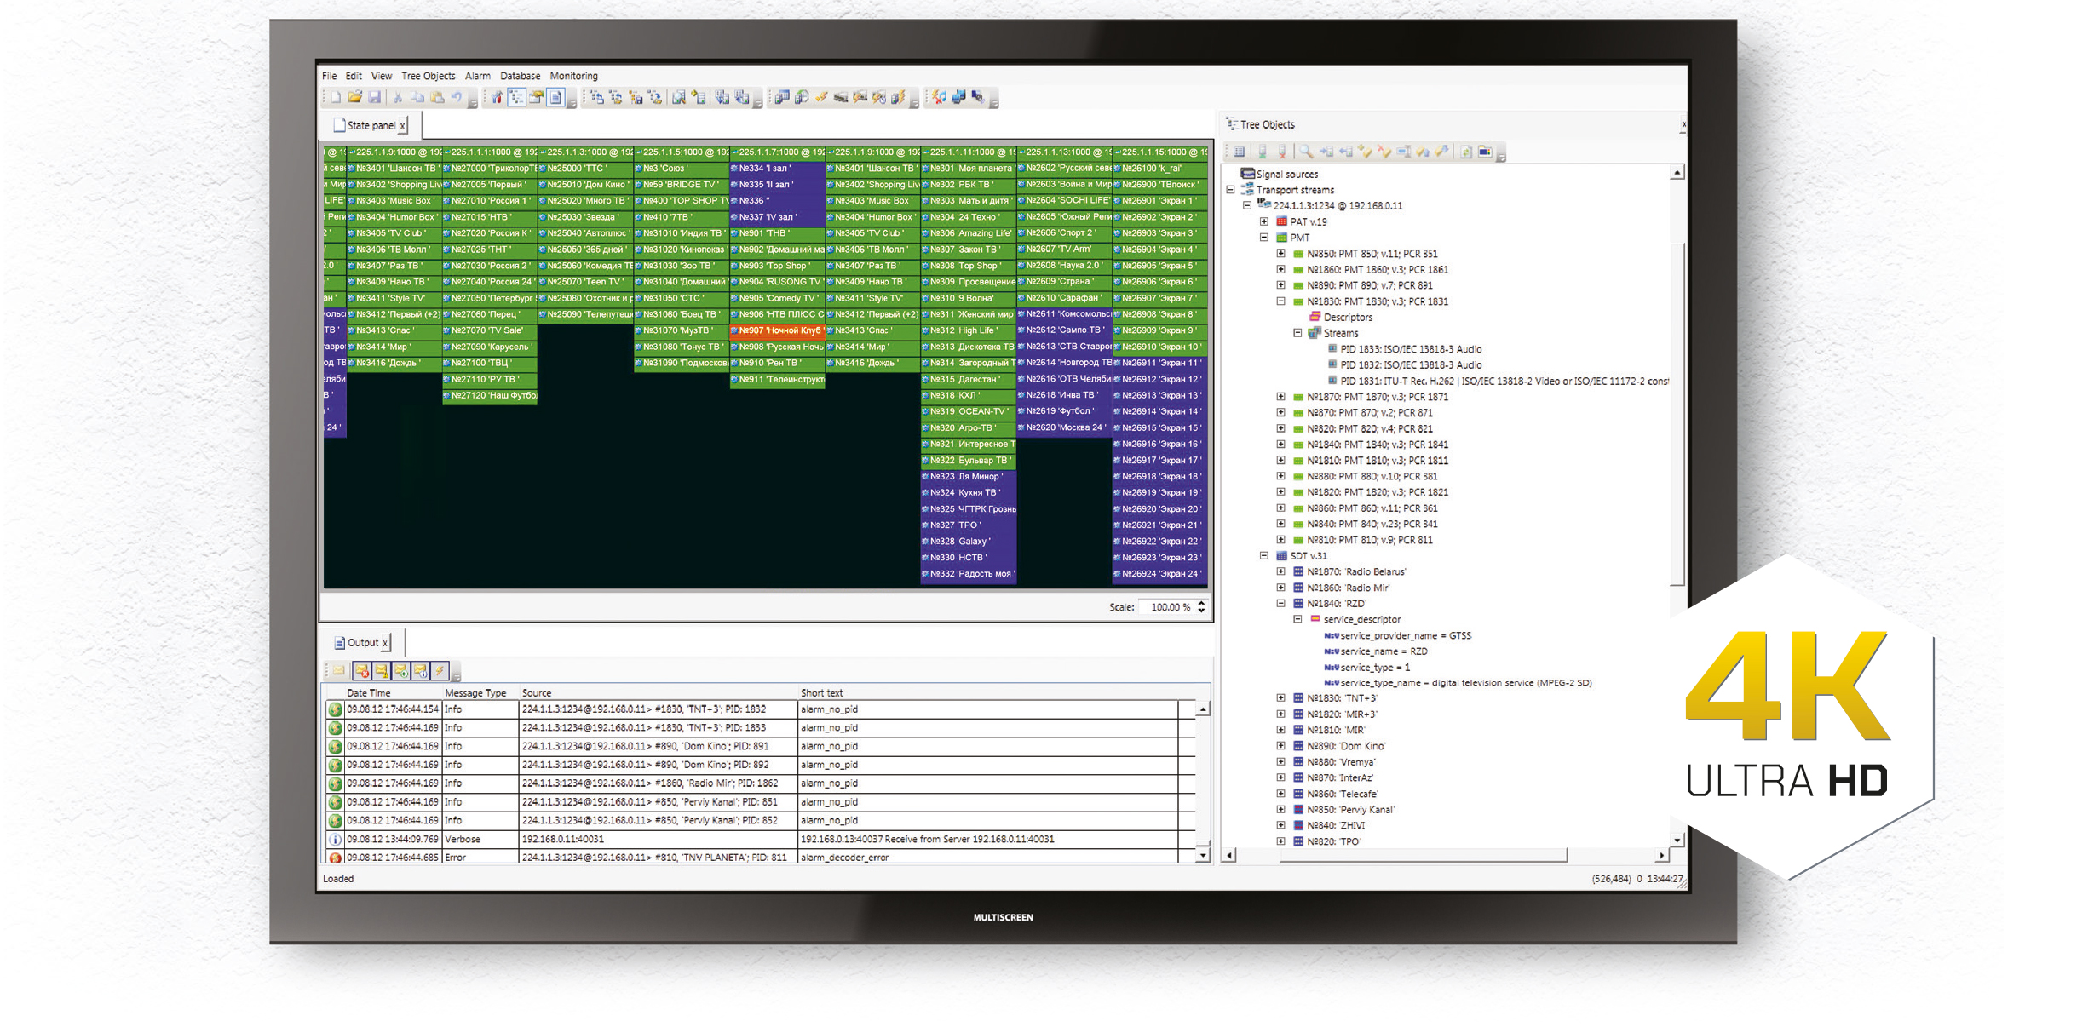
Task: Expand the PAT v.19 node
Action: (x=1264, y=221)
